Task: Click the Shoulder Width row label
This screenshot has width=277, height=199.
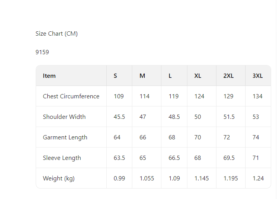Action: click(64, 117)
